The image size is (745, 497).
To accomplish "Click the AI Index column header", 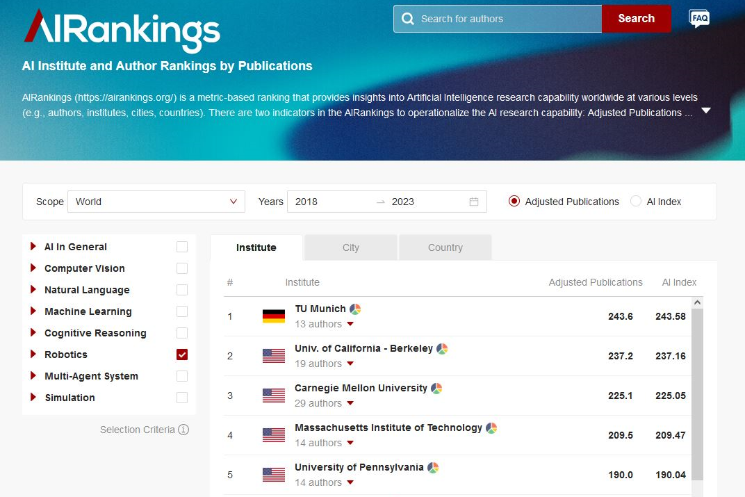I will coord(679,282).
